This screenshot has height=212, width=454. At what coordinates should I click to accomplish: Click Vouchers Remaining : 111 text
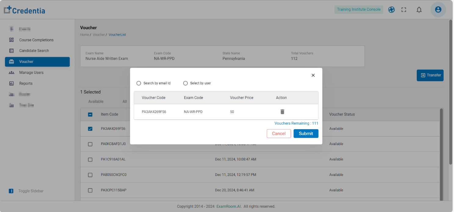point(296,123)
